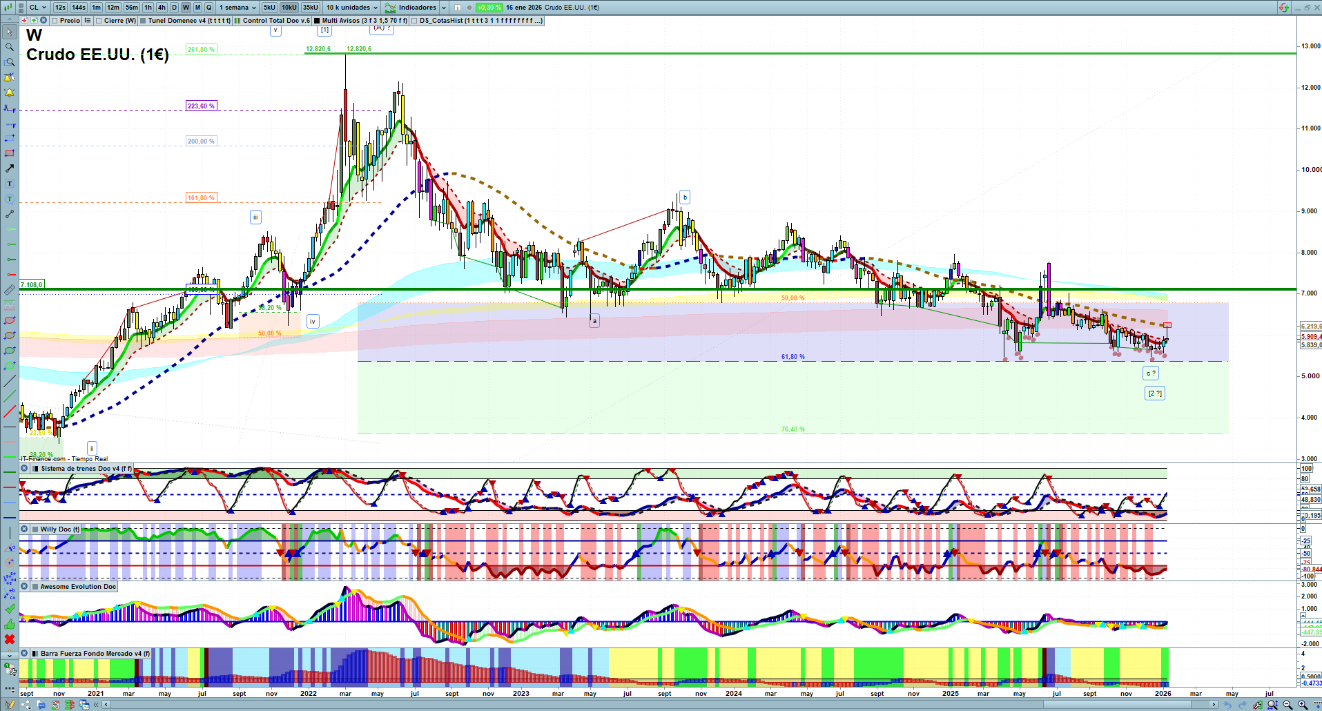
Task: Click the horizontal scrollbar right arrow
Action: coord(1214,705)
